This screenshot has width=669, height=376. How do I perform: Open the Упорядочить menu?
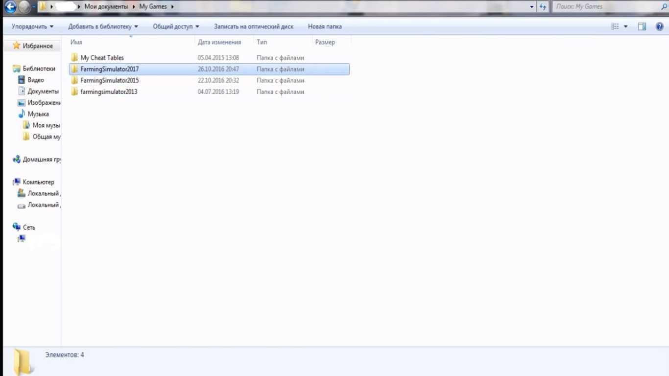(x=32, y=26)
